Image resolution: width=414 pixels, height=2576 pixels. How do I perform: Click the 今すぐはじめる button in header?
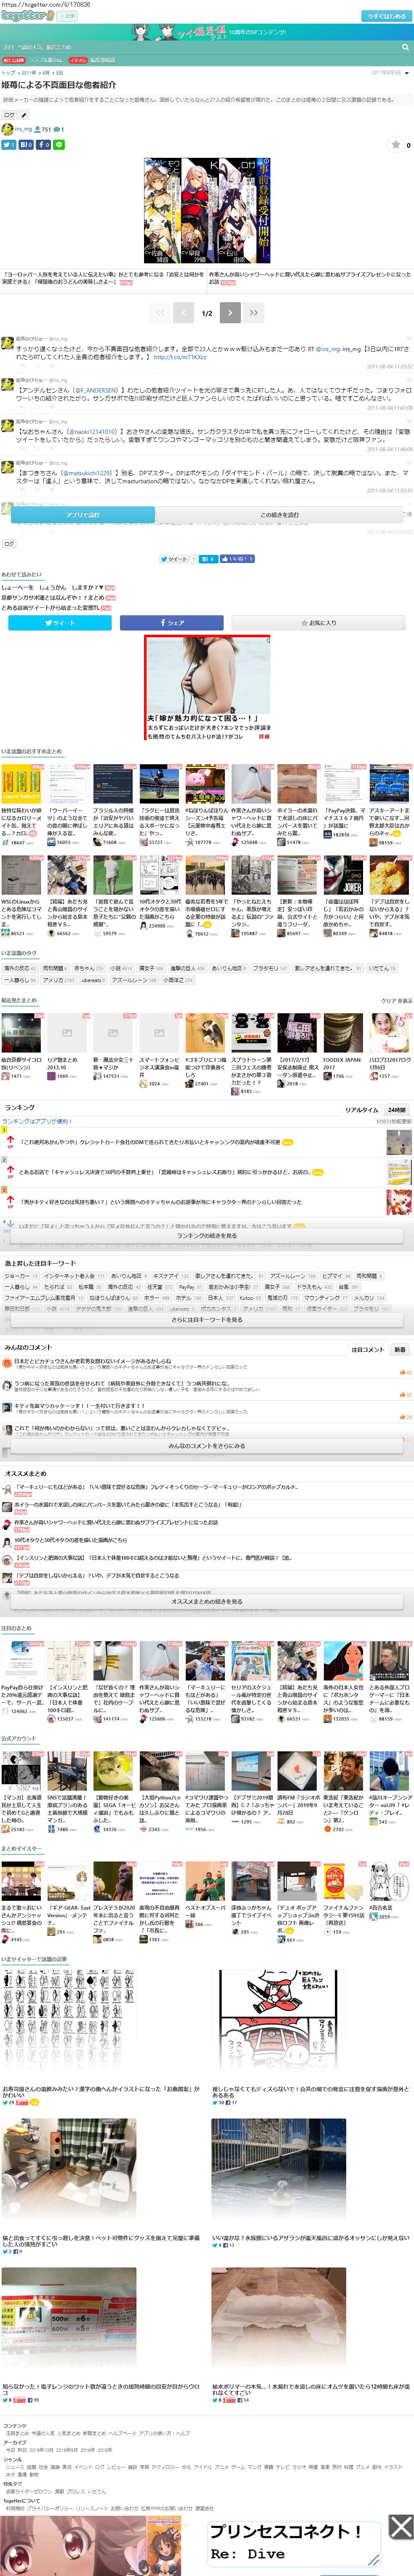click(x=386, y=16)
